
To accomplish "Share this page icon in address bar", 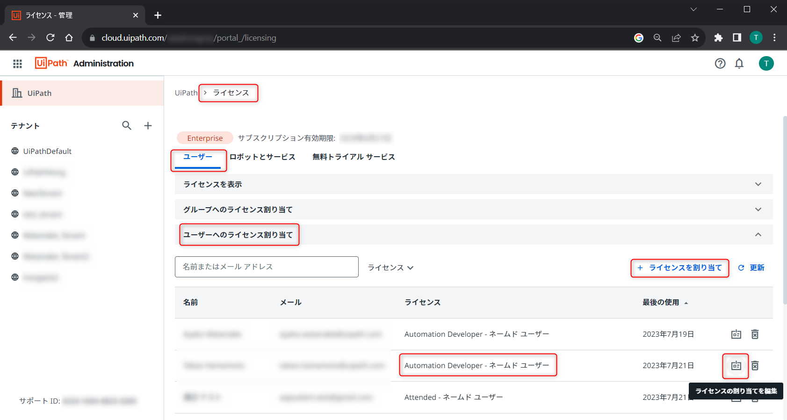I will pyautogui.click(x=676, y=38).
